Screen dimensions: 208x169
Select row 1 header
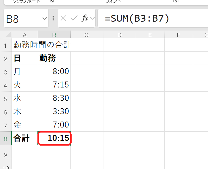coord(6,45)
